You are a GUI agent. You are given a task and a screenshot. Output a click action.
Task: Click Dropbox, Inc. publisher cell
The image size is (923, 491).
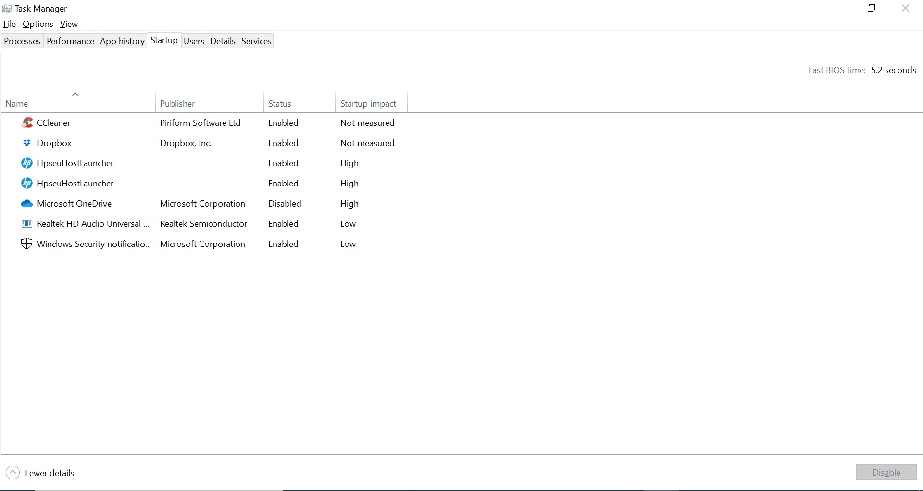(186, 143)
